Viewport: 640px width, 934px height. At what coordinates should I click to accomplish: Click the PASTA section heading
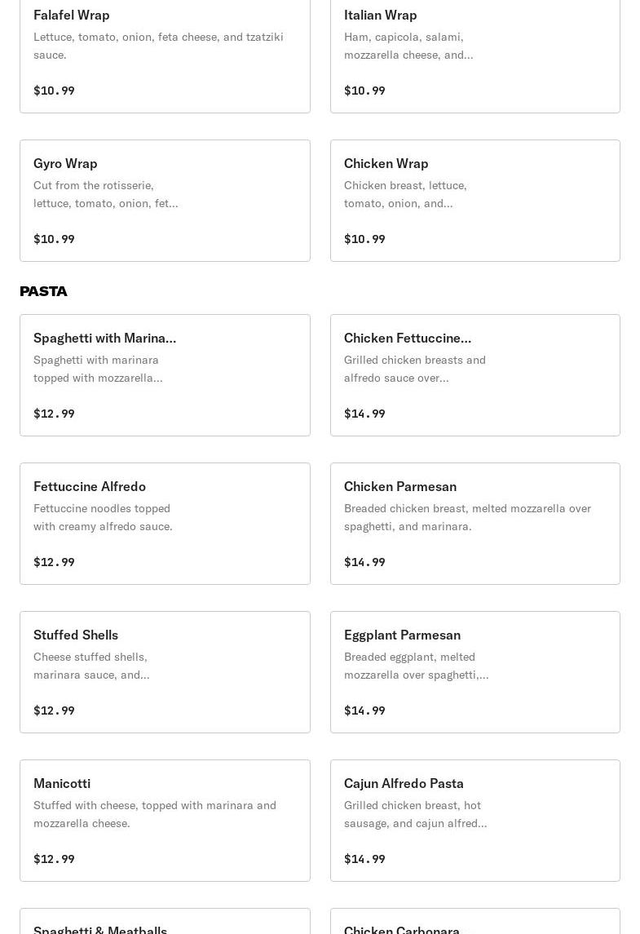44,291
